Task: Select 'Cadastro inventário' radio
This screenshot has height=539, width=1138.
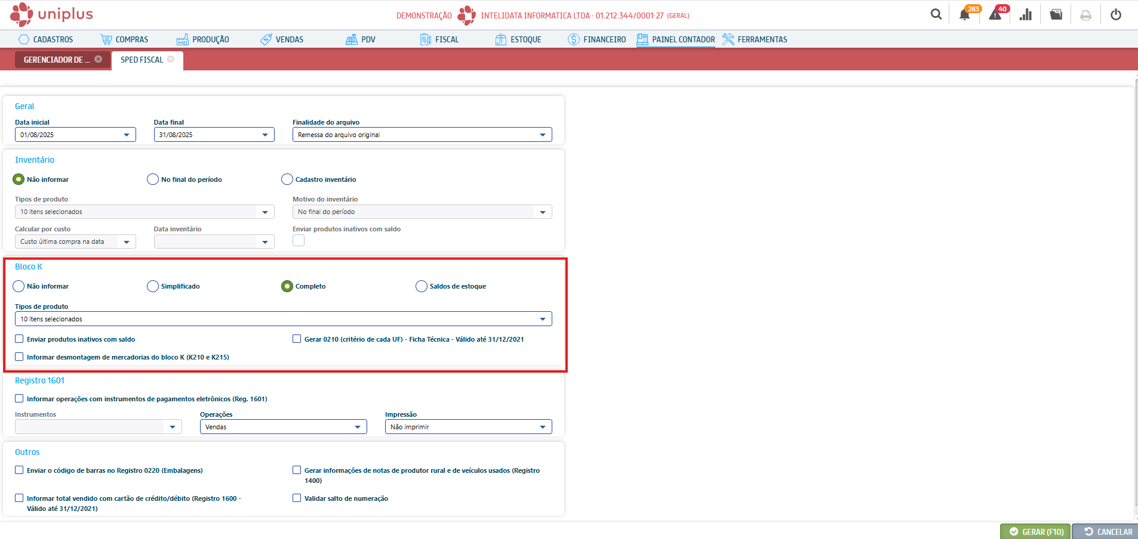Action: [x=287, y=179]
